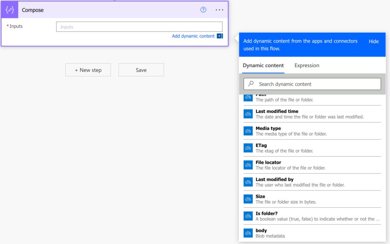The height and width of the screenshot is (244, 390).
Task: Click inside the Inputs field
Action: (x=139, y=26)
